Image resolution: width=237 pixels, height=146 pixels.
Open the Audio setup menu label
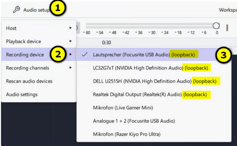pos(36,10)
